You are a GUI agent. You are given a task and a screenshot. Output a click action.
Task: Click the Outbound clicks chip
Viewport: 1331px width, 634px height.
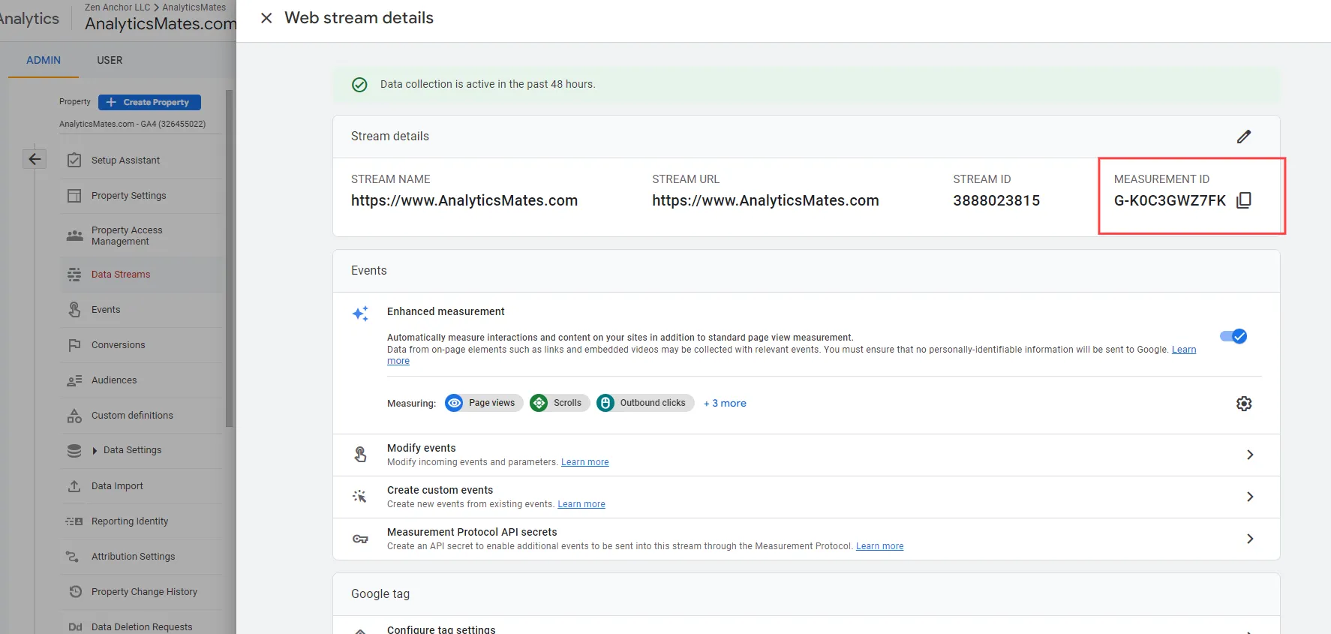tap(645, 403)
